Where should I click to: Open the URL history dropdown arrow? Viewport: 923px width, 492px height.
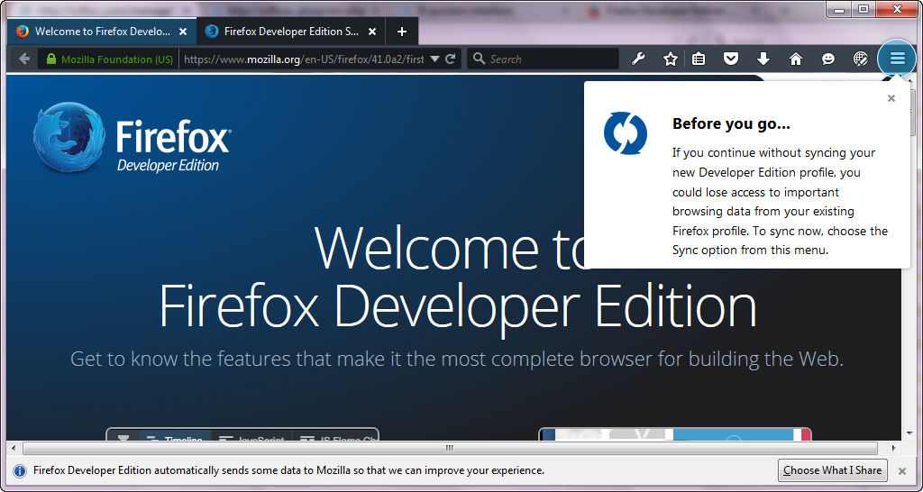[x=435, y=59]
